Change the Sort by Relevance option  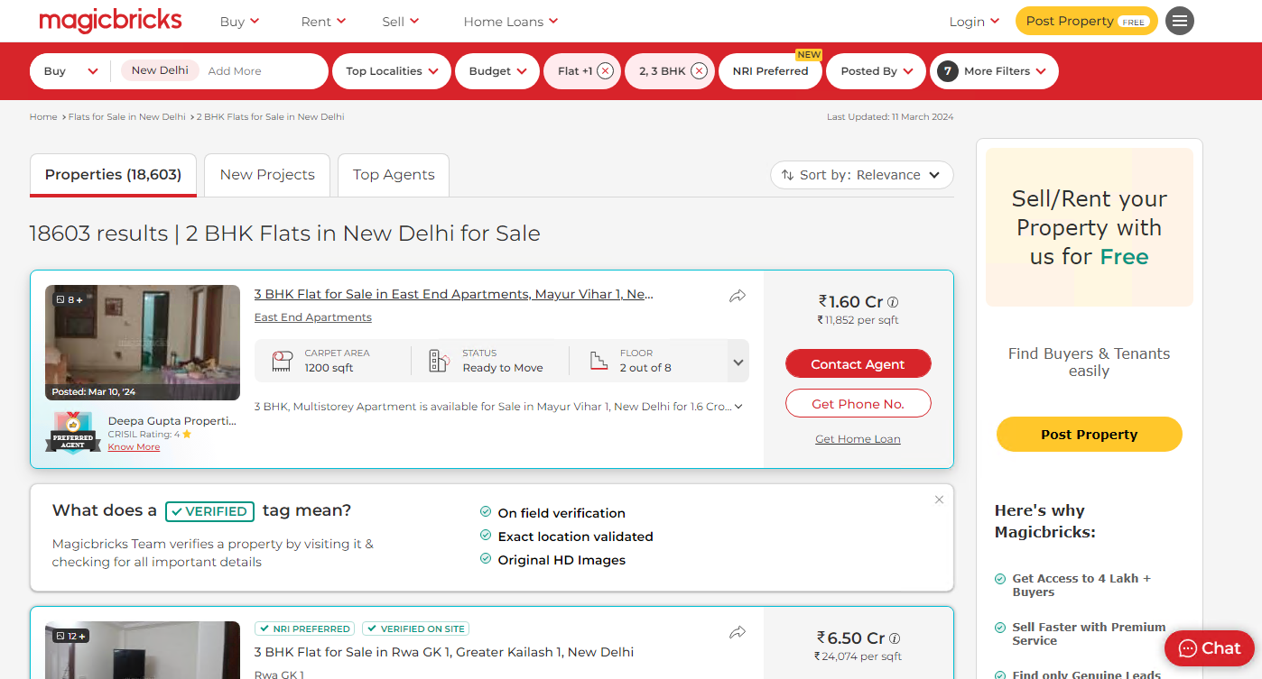(862, 175)
